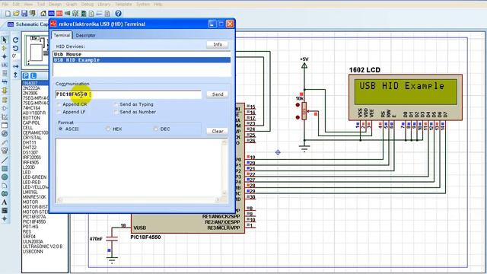Click the 1602 LCD display component
This screenshot has width=487, height=274.
tap(406, 97)
